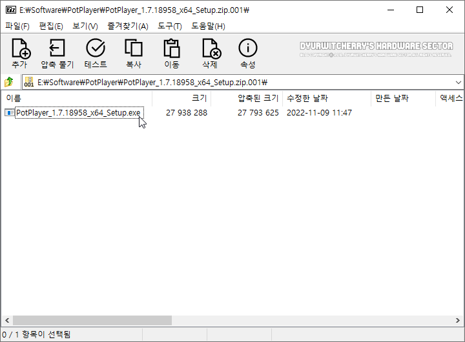
Task: Click the size value 27 938 288
Action: click(187, 113)
